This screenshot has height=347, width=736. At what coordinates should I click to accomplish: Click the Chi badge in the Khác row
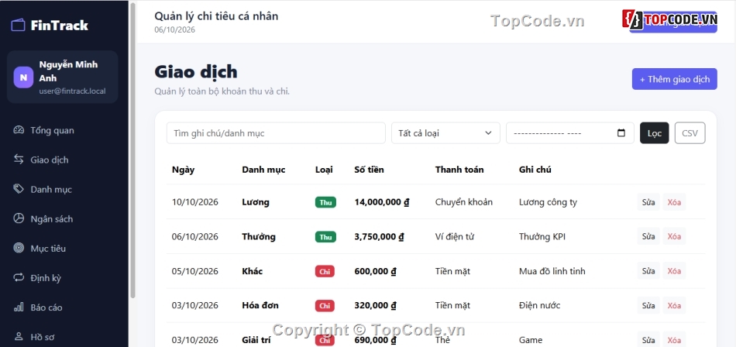click(x=325, y=271)
